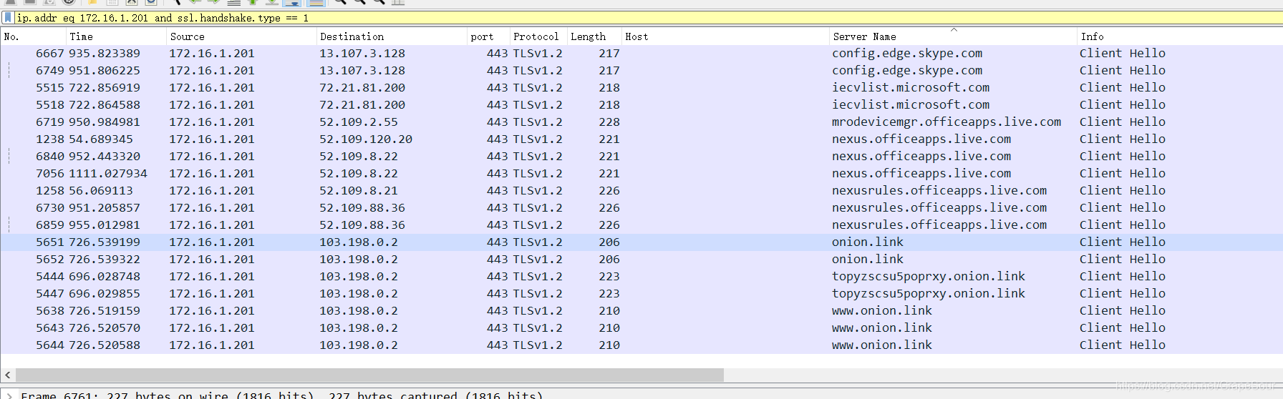Image resolution: width=1283 pixels, height=399 pixels.
Task: Select packet 5644 at time 726.520588
Action: point(641,345)
